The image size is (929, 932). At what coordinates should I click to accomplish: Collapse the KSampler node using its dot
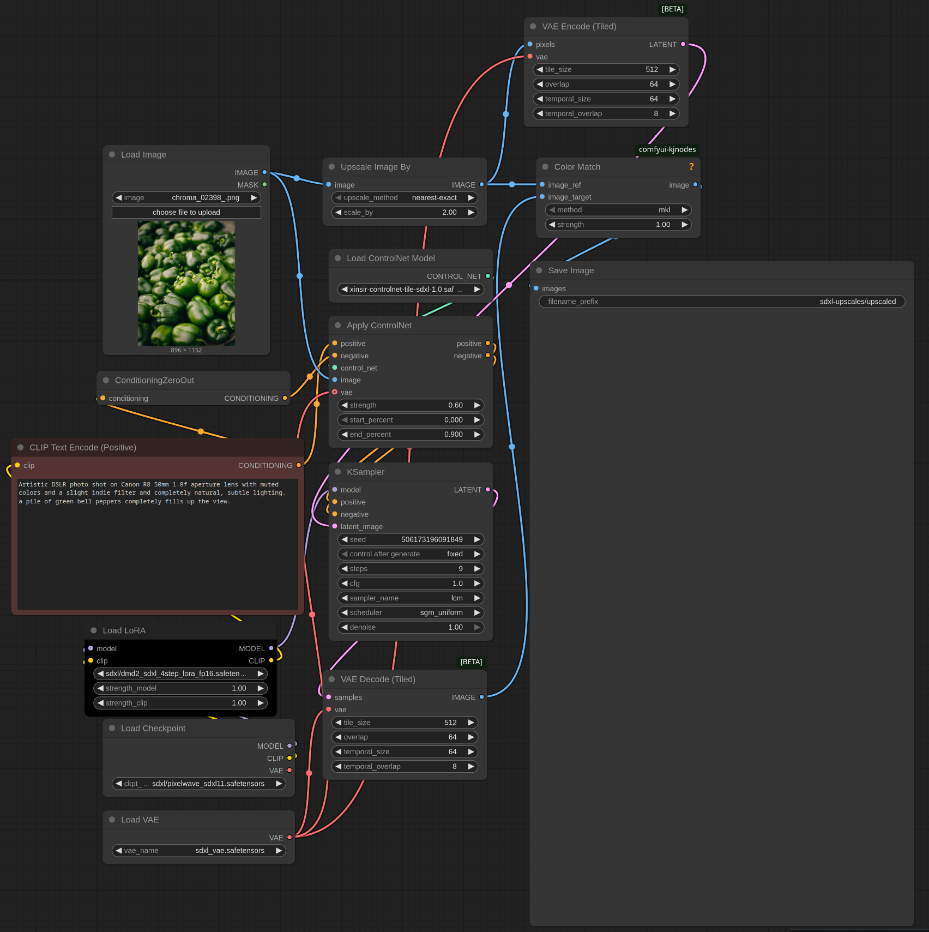(337, 472)
